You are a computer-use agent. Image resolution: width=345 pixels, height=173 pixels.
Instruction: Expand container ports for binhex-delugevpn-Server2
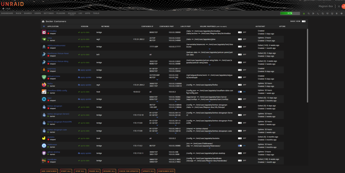pos(157,118)
